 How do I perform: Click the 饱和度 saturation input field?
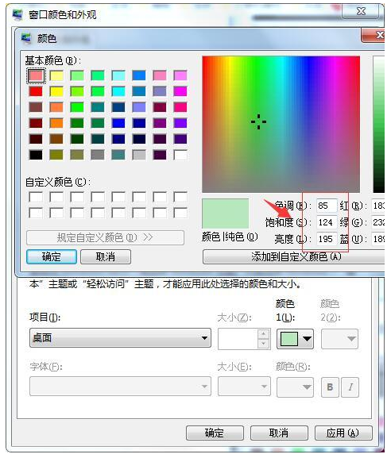[x=327, y=222]
